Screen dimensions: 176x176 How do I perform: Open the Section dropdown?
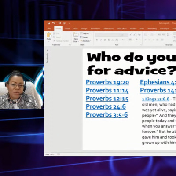pos(86,41)
